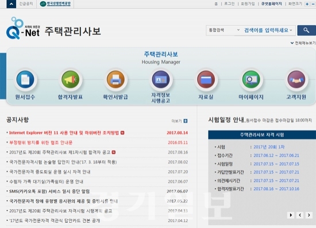
Task: Go to next exam schedule slide
Action: [309, 215]
